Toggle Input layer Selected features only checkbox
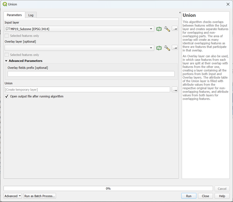The image size is (233, 202). 7,36
